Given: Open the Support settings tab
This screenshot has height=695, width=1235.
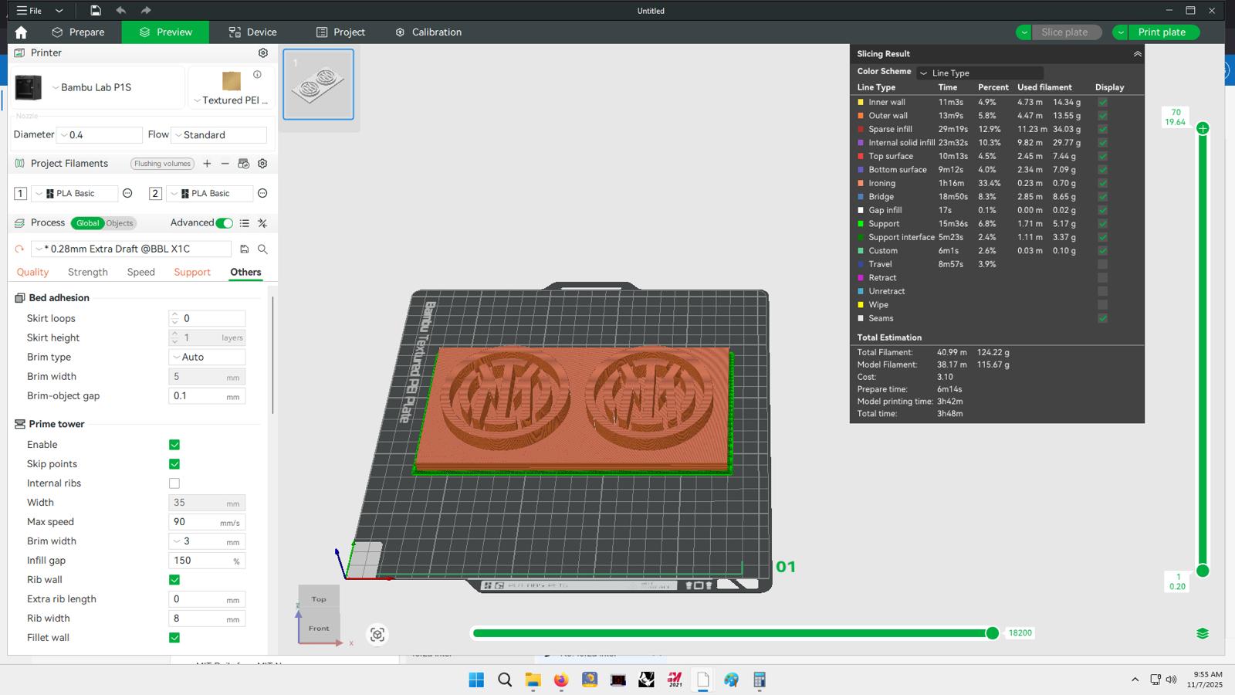Looking at the screenshot, I should pyautogui.click(x=192, y=273).
